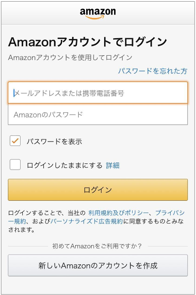Open the 利用規約及びポリシー link

coord(119,213)
